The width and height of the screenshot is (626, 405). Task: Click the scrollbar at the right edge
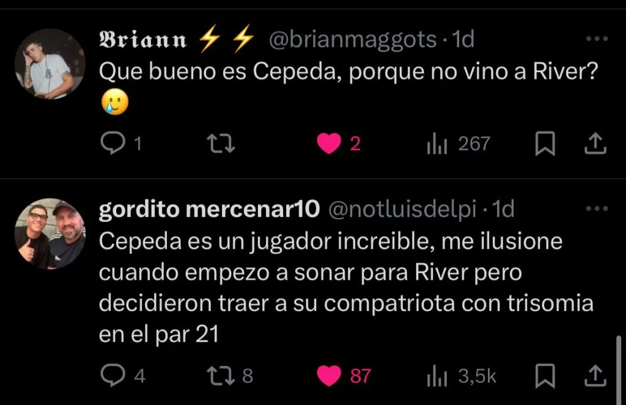pyautogui.click(x=619, y=369)
